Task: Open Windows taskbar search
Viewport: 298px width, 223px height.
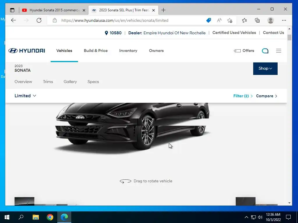Action: pos(21,217)
